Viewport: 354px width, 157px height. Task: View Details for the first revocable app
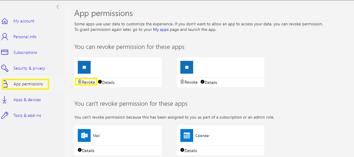[106, 82]
